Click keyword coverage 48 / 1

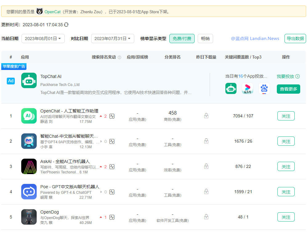tap(243, 217)
